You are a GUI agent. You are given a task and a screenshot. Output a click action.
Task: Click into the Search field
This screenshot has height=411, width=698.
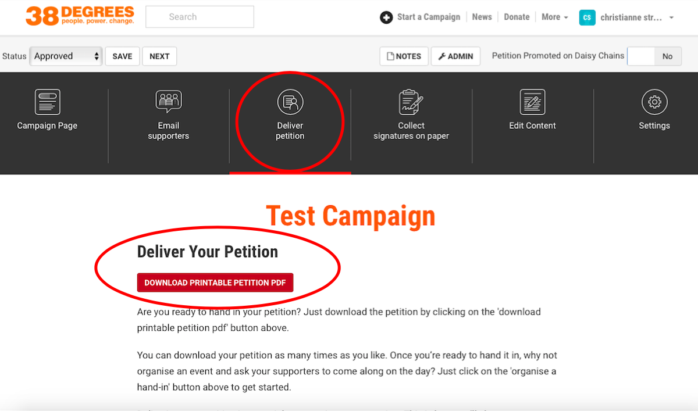[x=200, y=17]
